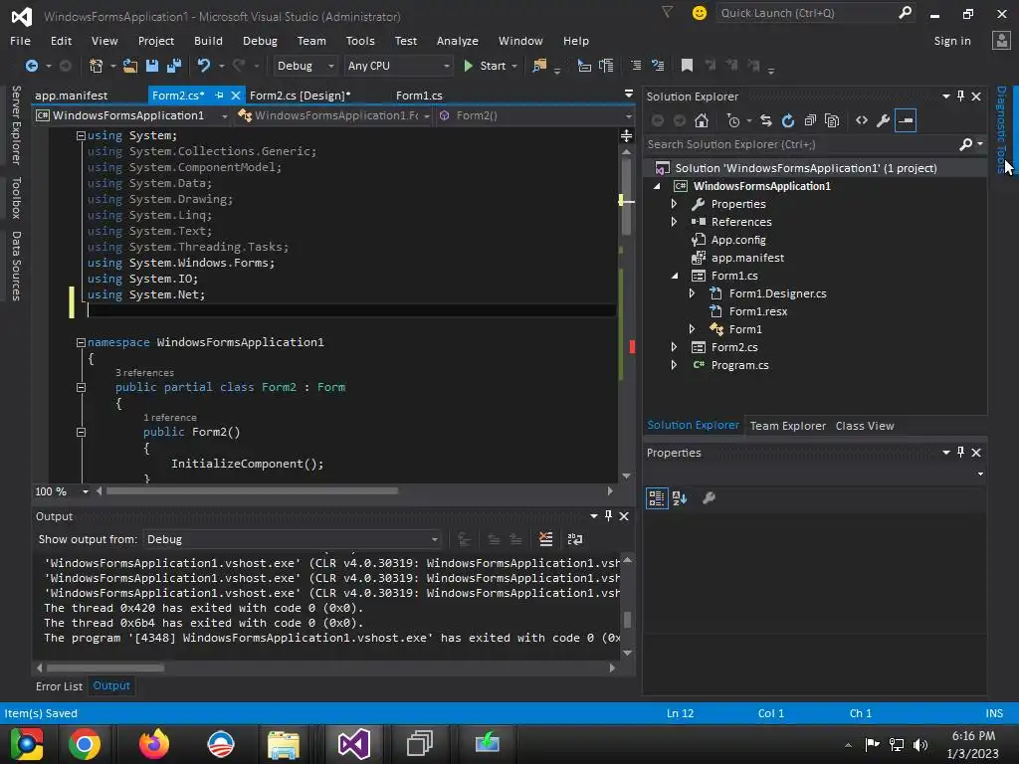This screenshot has height=764, width=1019.
Task: Click Collapse All in Solution Explorer
Action: [x=810, y=120]
